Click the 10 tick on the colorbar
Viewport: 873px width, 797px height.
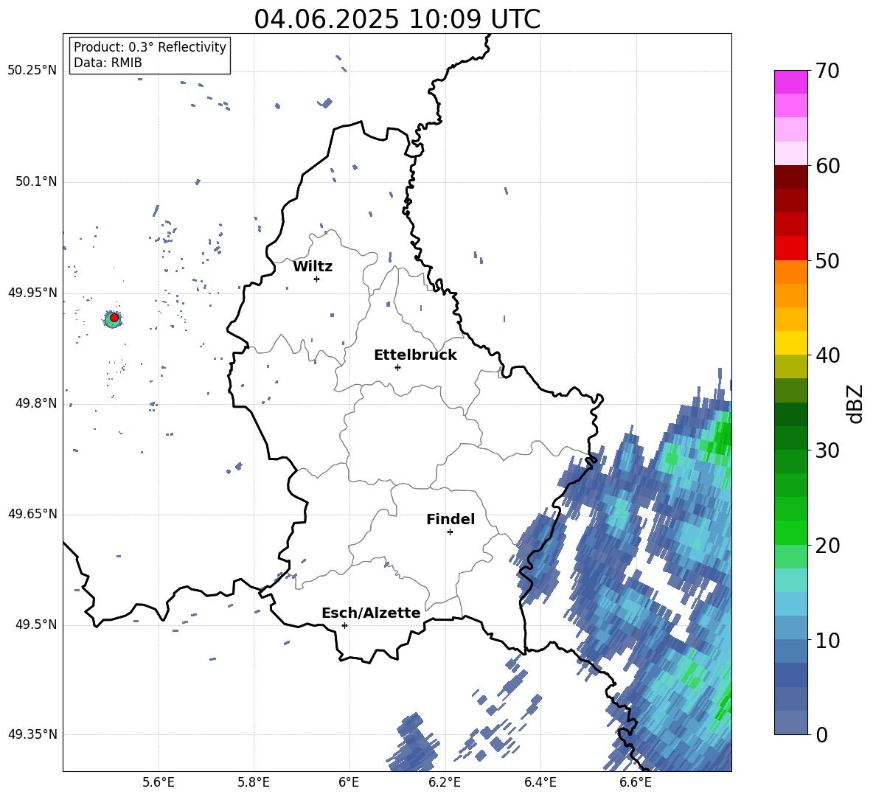point(827,640)
